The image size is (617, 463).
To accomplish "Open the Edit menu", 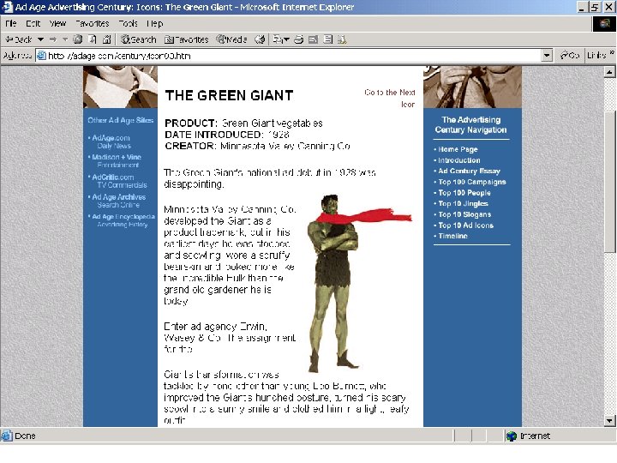I will [x=33, y=24].
